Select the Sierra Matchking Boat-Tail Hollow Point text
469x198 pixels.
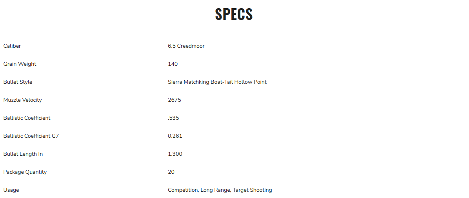tap(217, 82)
